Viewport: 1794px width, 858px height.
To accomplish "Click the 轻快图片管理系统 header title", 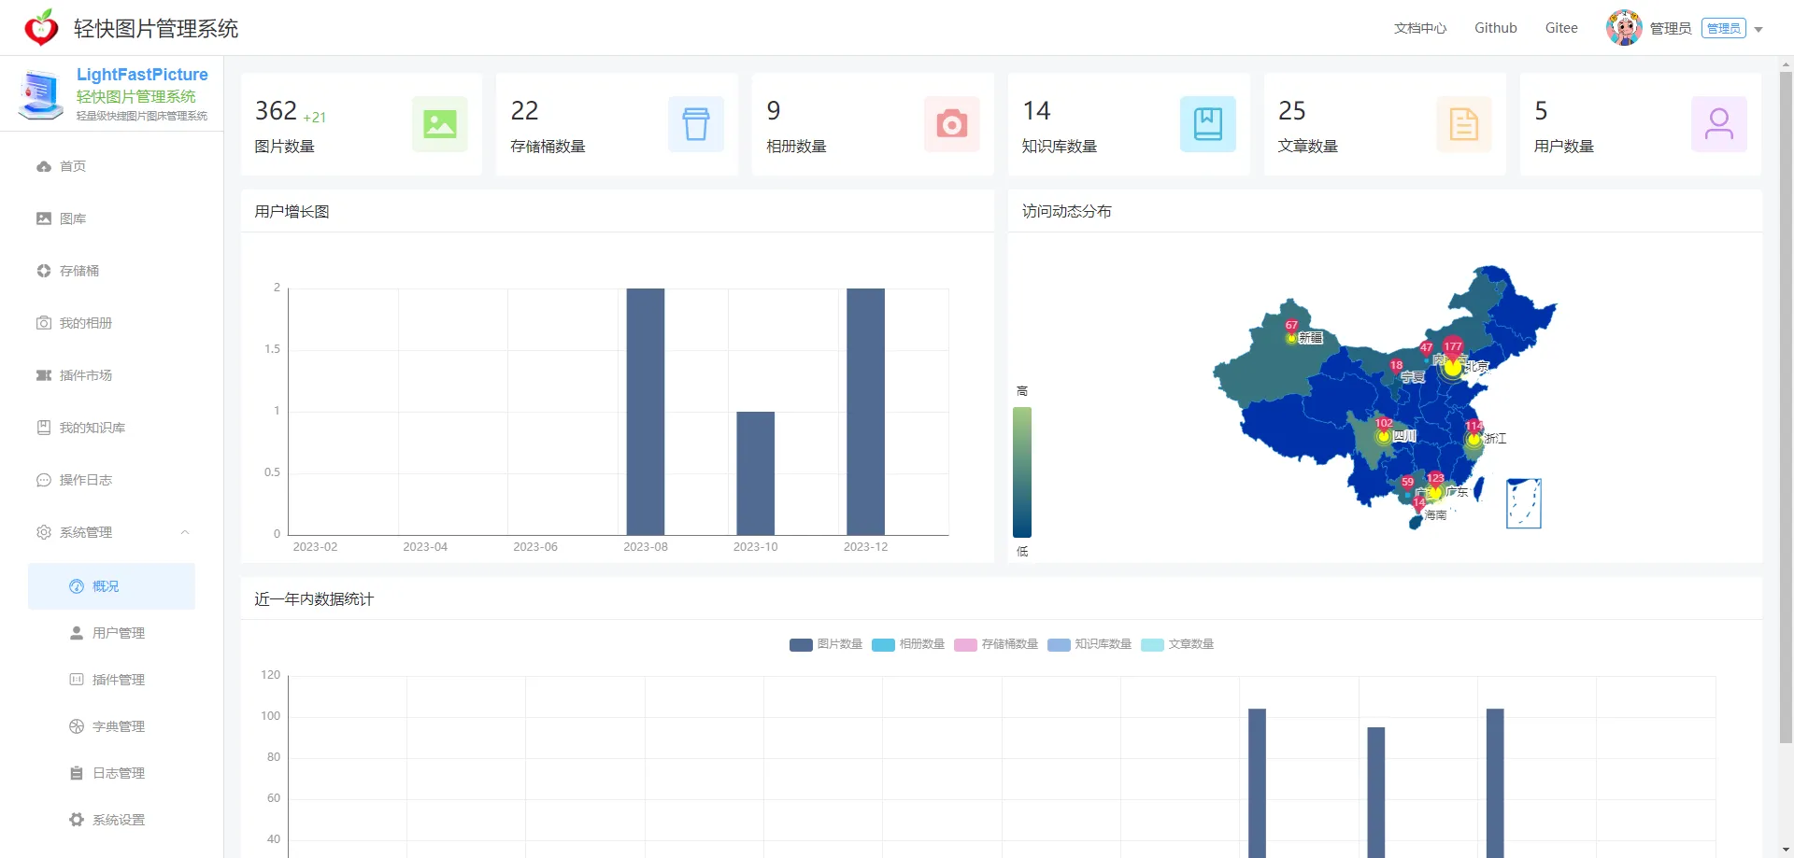I will (156, 29).
